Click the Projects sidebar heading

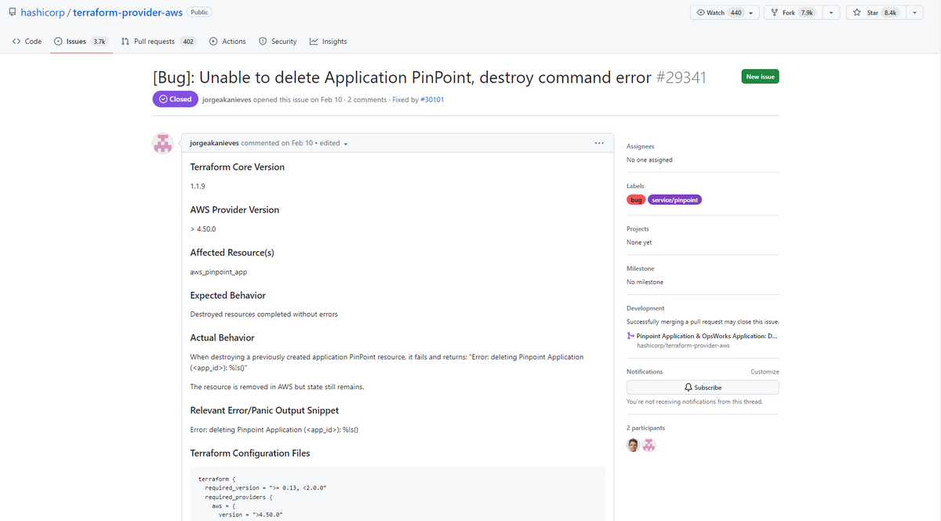(x=638, y=229)
